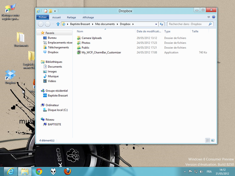
Task: Open the Quick Access Toolbar customize dropdown
Action: [x=55, y=11]
